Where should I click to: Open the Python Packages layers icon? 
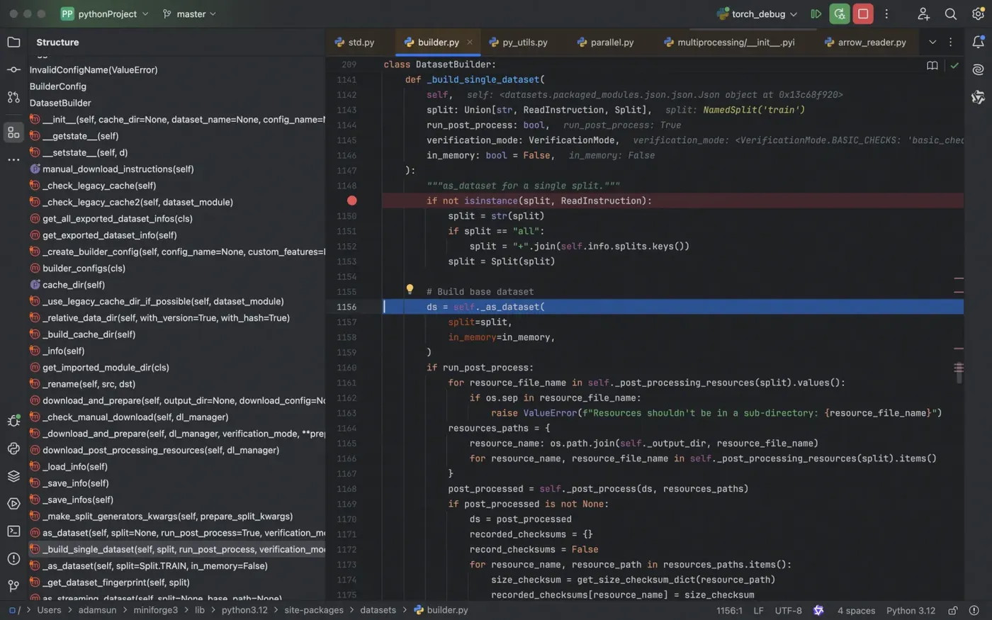(x=13, y=476)
